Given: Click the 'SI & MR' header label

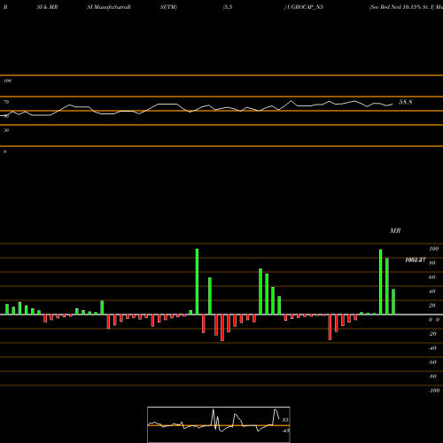Looking at the screenshot, I should click(x=47, y=7).
